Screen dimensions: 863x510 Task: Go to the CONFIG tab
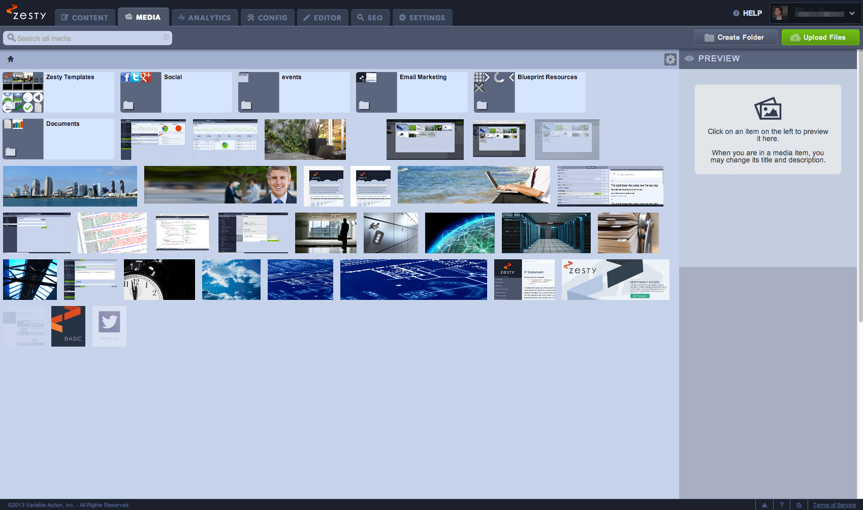click(x=267, y=17)
